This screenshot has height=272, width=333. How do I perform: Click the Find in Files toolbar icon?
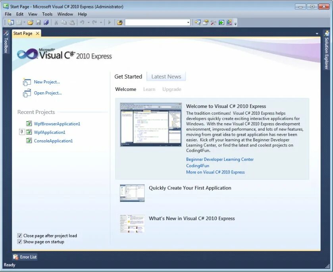[120, 22]
